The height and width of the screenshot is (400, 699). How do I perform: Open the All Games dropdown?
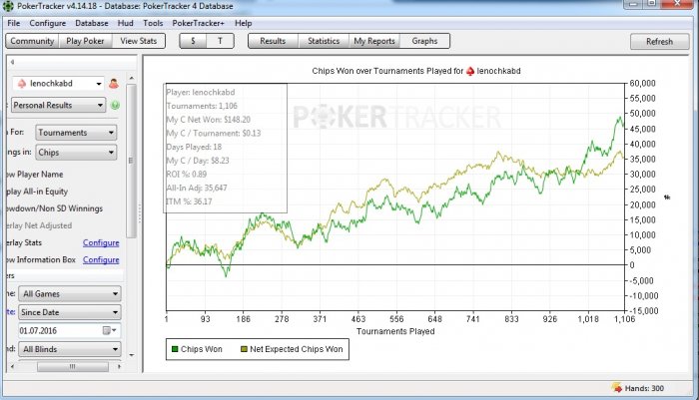pyautogui.click(x=70, y=294)
